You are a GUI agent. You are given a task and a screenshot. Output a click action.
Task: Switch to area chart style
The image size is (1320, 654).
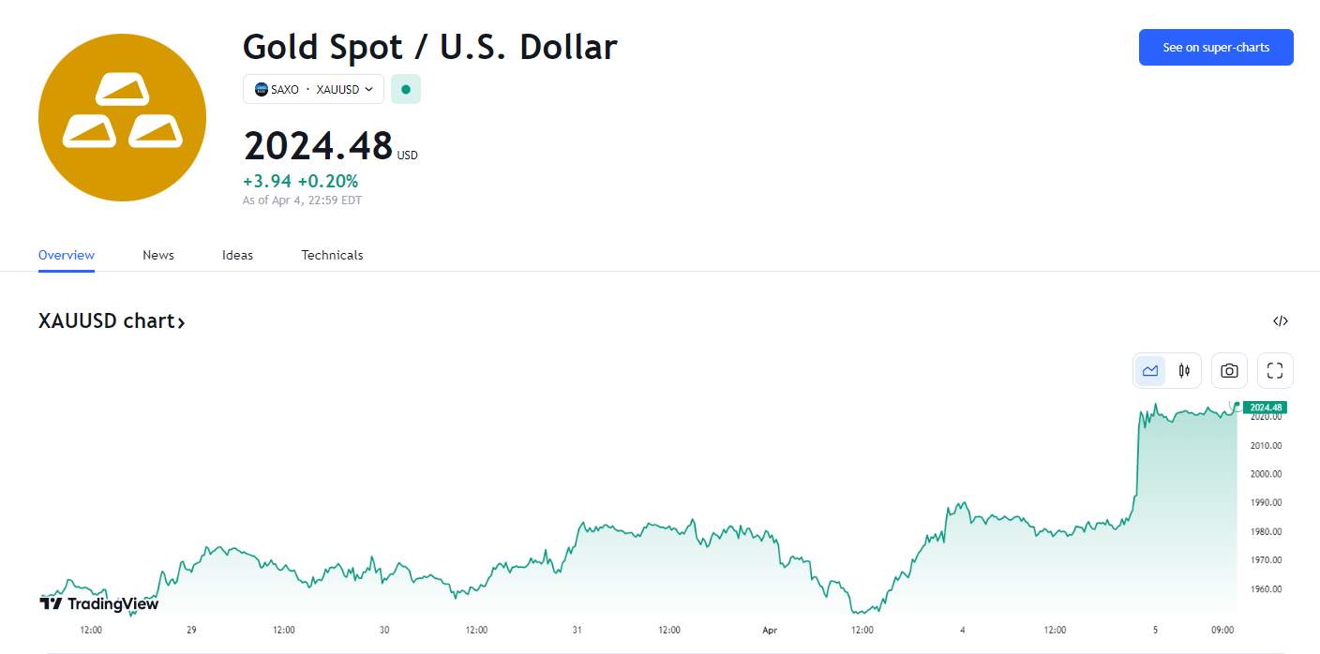(x=1150, y=370)
